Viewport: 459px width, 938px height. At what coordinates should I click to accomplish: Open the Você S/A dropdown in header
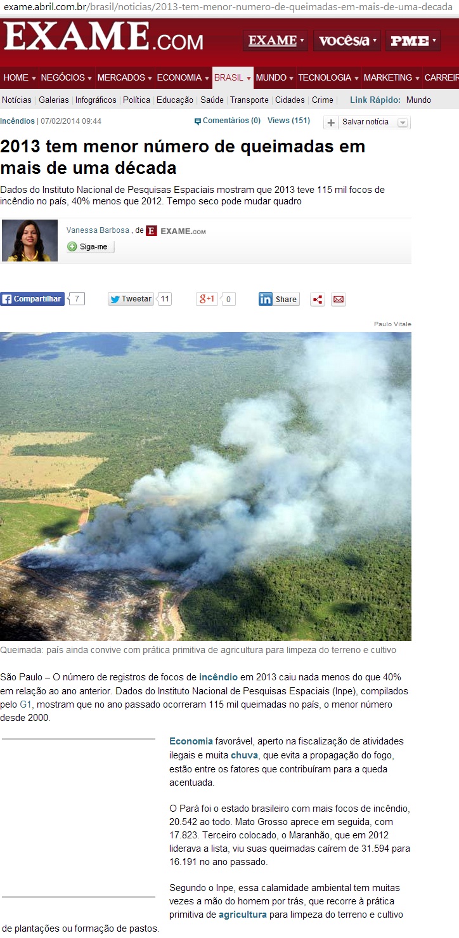pos(347,41)
